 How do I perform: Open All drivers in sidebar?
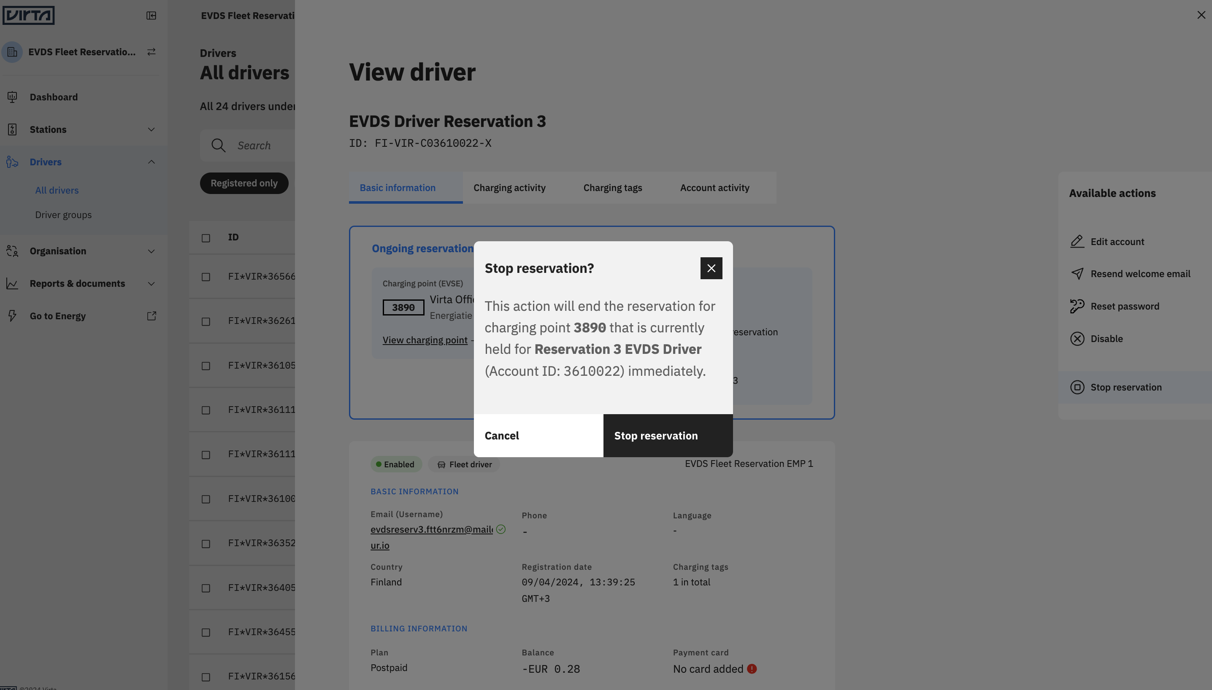pos(57,190)
